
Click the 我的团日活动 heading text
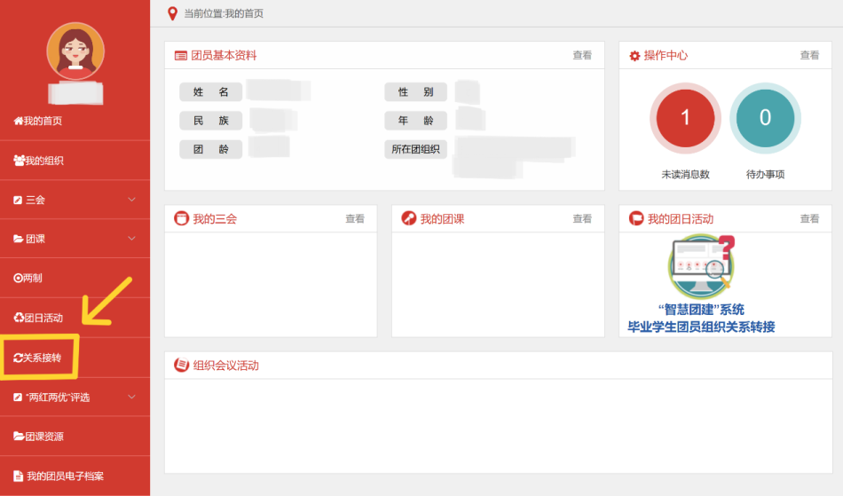pyautogui.click(x=680, y=218)
